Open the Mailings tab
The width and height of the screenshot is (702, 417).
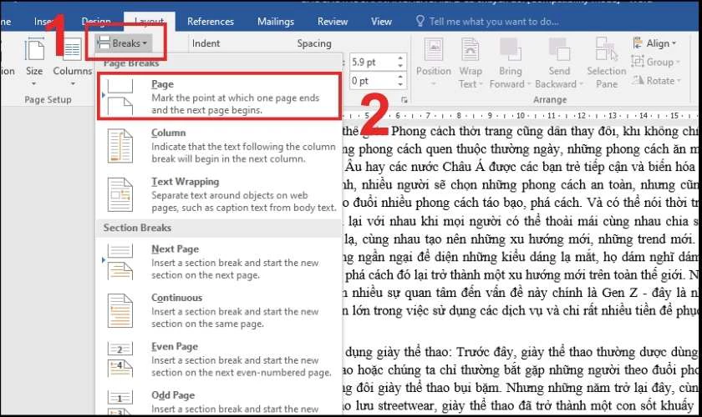[275, 22]
